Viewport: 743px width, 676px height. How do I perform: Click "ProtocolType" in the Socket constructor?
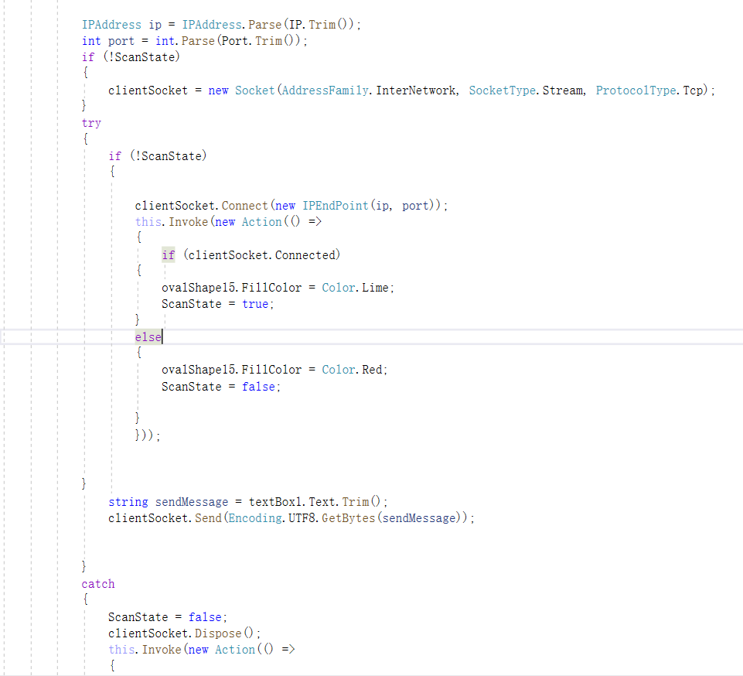tap(636, 90)
